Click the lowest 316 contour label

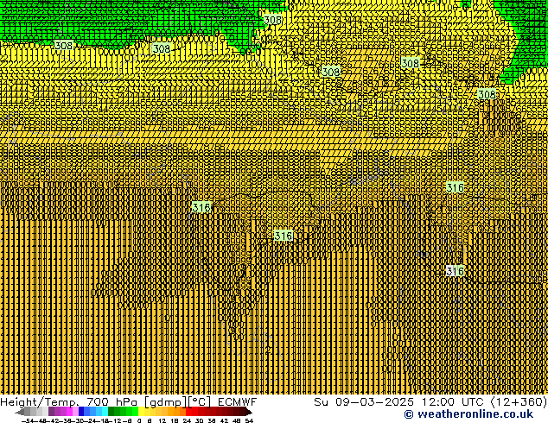[455, 271]
